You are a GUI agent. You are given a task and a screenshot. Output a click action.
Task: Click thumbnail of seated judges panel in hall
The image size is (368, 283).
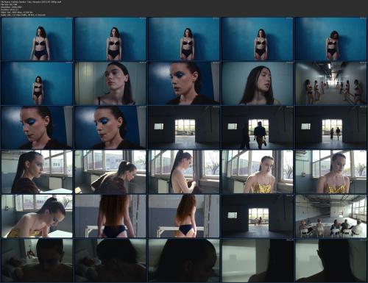[331, 216]
